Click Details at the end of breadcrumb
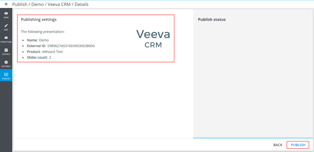The height and width of the screenshot is (152, 314). (x=81, y=4)
